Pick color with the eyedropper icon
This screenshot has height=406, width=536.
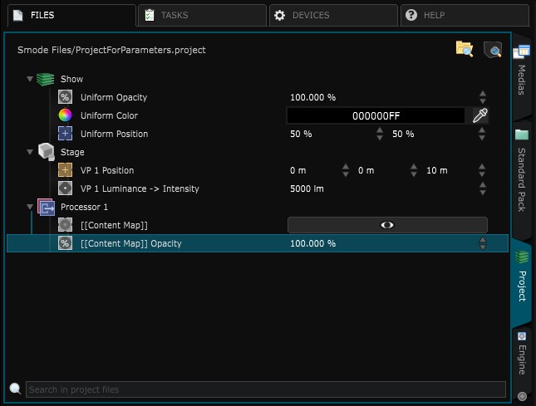(479, 116)
